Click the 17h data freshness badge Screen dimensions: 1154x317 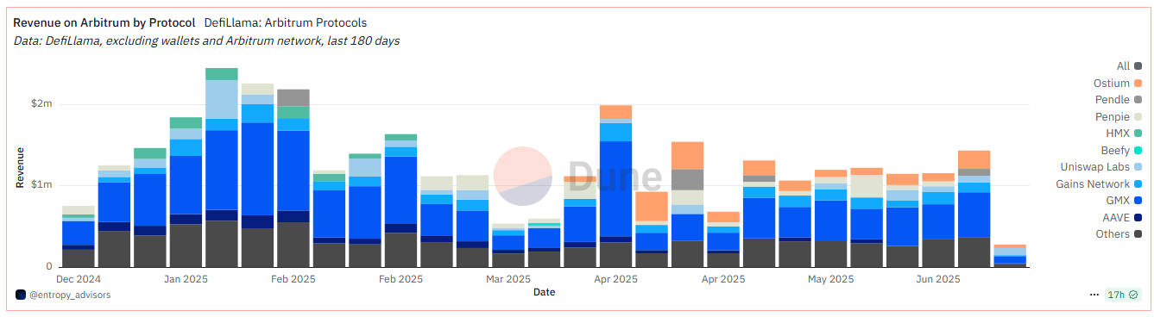(x=1123, y=295)
